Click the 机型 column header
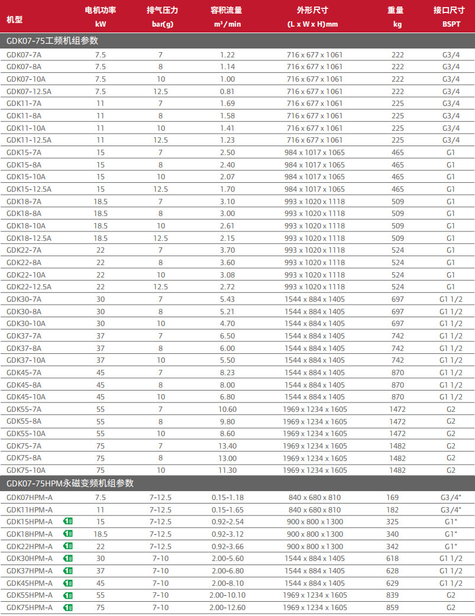The width and height of the screenshot is (475, 616). coord(15,20)
